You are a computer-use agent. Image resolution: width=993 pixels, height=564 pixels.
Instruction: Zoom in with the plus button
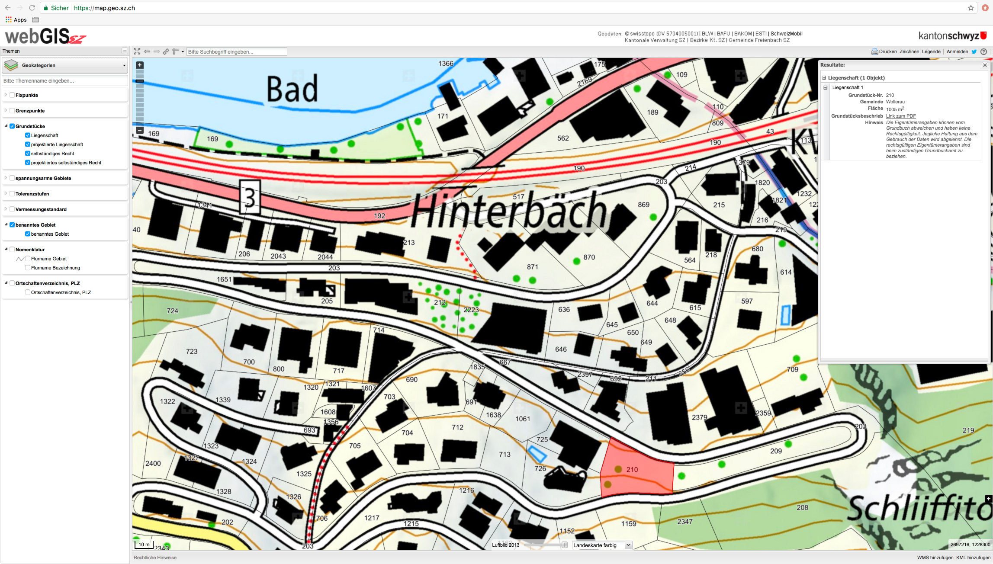[x=140, y=65]
